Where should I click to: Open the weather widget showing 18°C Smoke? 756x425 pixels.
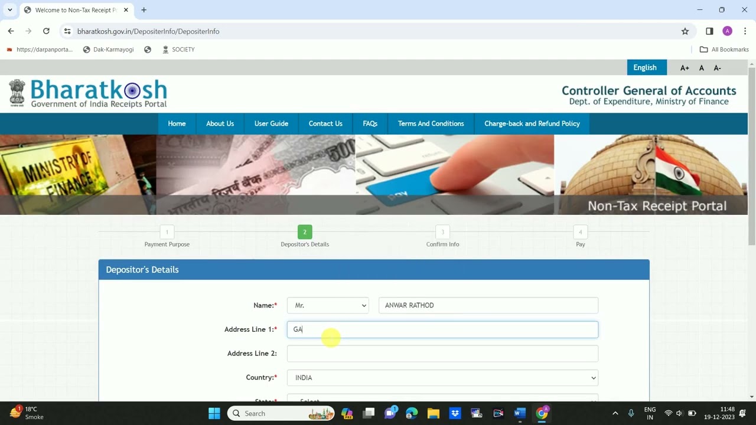[27, 413]
